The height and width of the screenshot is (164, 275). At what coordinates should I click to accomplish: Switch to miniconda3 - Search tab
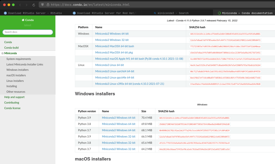point(173,13)
